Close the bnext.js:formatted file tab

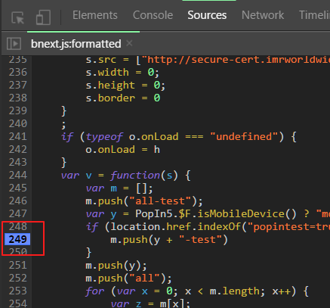pyautogui.click(x=129, y=43)
